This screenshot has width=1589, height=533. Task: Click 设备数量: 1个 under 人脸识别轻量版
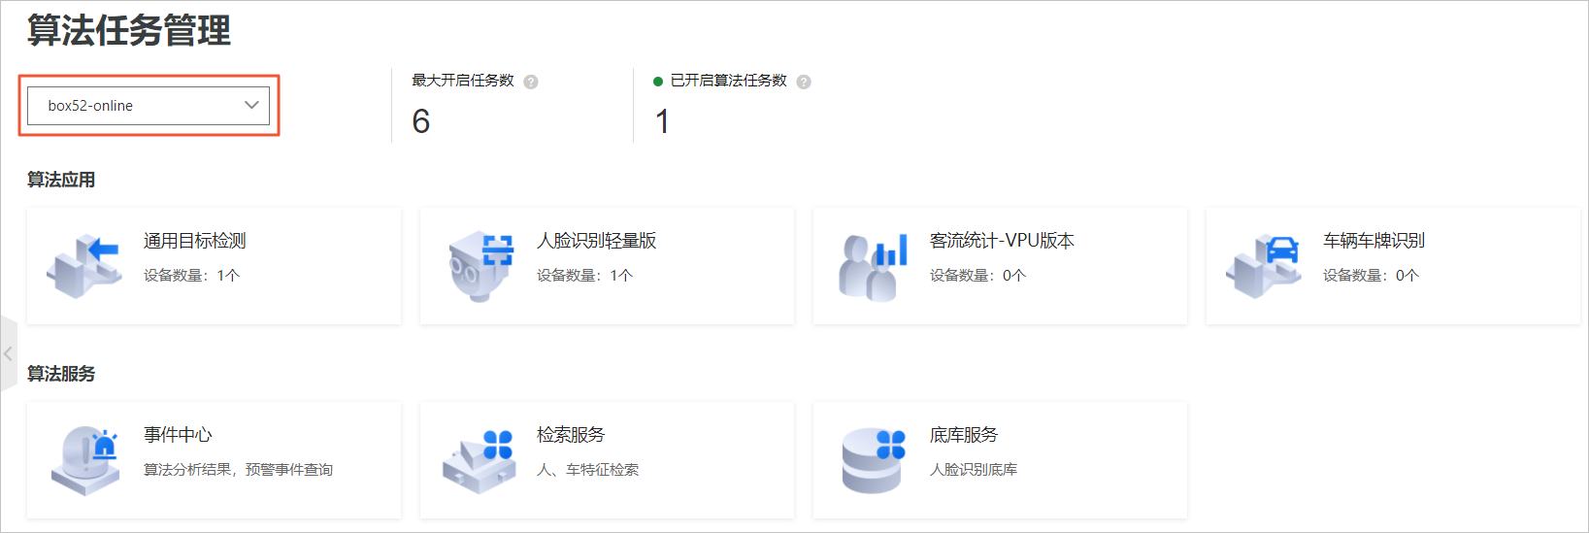[x=584, y=276]
